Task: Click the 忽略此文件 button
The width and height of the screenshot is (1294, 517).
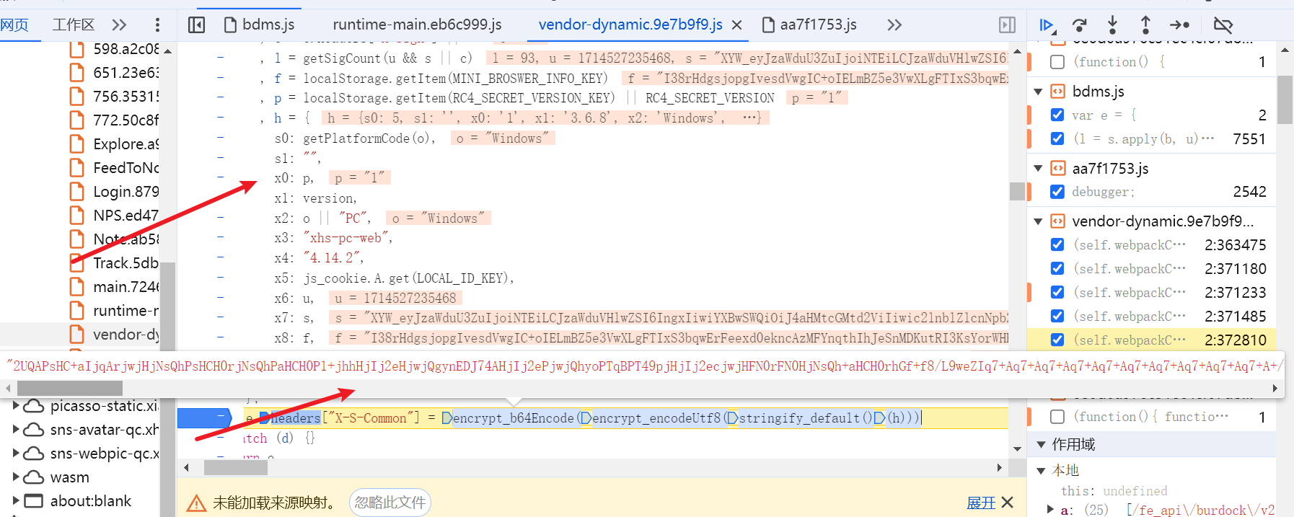Action: (x=390, y=503)
